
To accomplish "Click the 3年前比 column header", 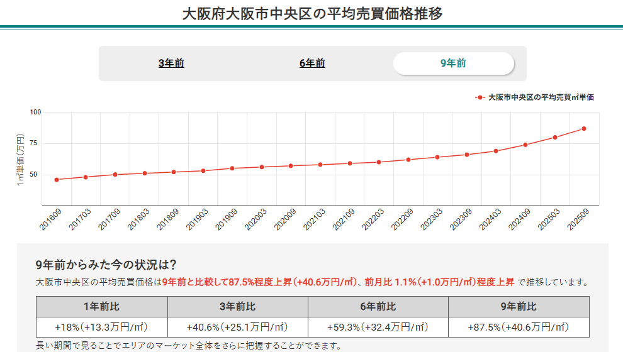I will point(238,307).
